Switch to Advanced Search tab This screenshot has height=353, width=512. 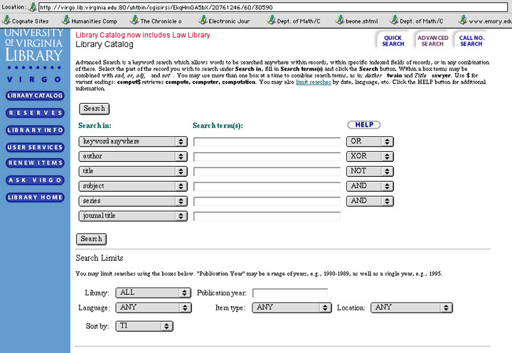tap(432, 40)
